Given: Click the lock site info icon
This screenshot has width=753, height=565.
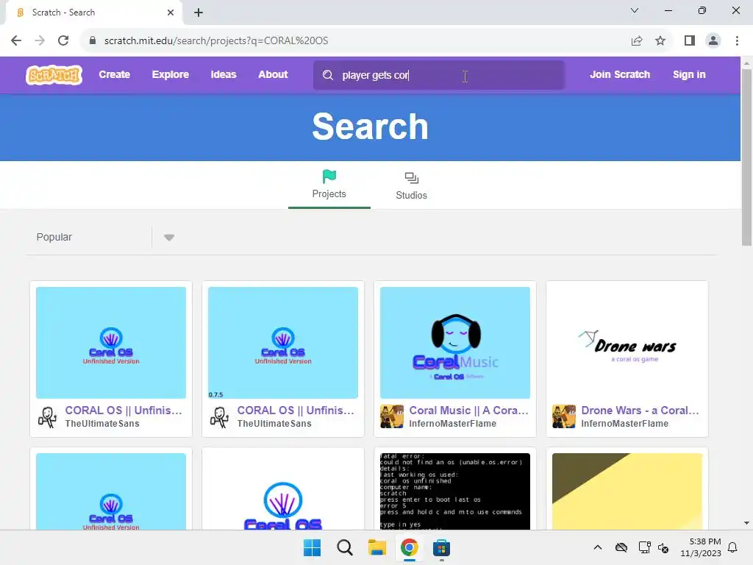Looking at the screenshot, I should [x=93, y=40].
